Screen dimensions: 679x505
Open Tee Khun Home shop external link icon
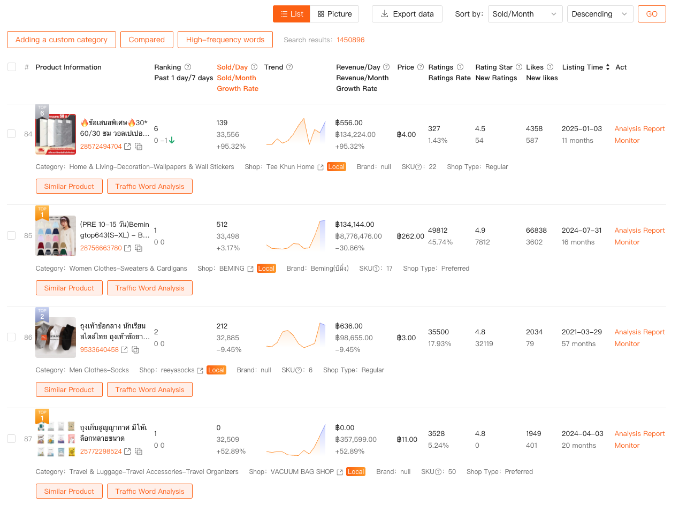click(321, 167)
